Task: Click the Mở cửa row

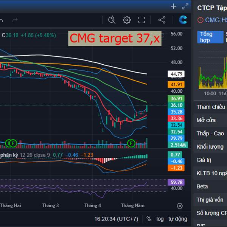Action: tap(210, 120)
